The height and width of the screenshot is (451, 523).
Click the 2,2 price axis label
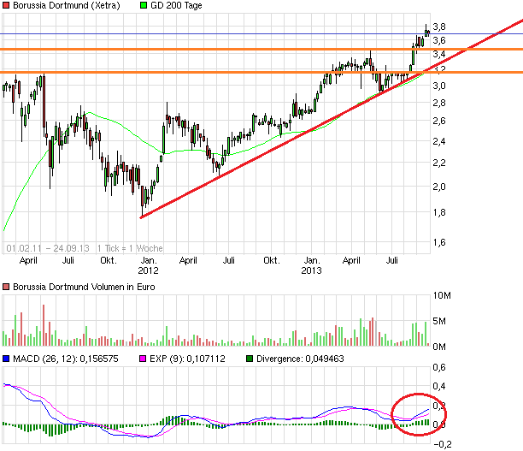439,163
